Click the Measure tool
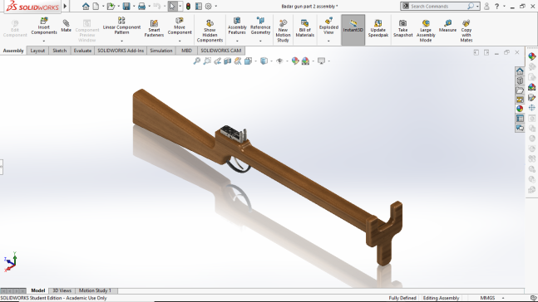 pos(447,26)
